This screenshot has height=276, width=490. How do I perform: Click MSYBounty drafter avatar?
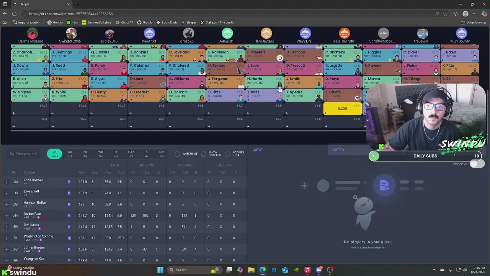[x=461, y=33]
